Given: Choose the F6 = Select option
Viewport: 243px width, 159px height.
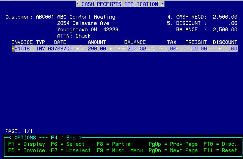Looking at the screenshot, I should coord(68,144).
